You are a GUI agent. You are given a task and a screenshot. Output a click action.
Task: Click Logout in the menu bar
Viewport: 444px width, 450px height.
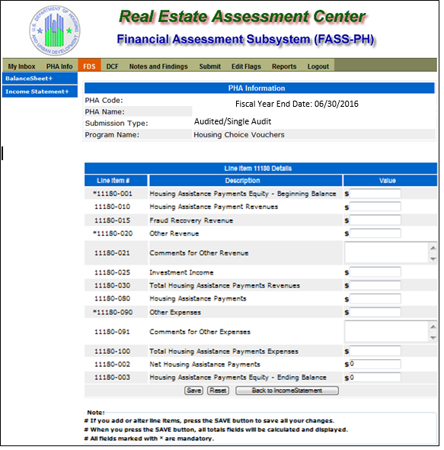pyautogui.click(x=318, y=66)
